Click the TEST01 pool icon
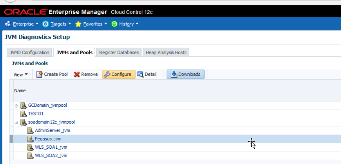341x164 pixels. tap(24, 114)
